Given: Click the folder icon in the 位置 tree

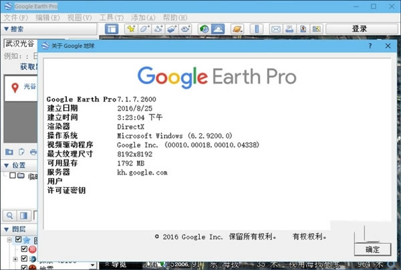Looking at the screenshot, I should tap(21, 175).
